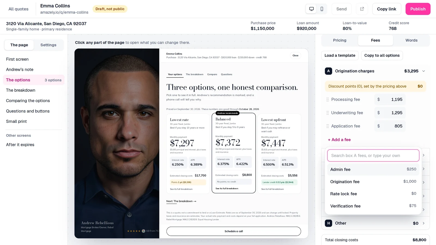Open quote in new tab icon

click(x=362, y=9)
